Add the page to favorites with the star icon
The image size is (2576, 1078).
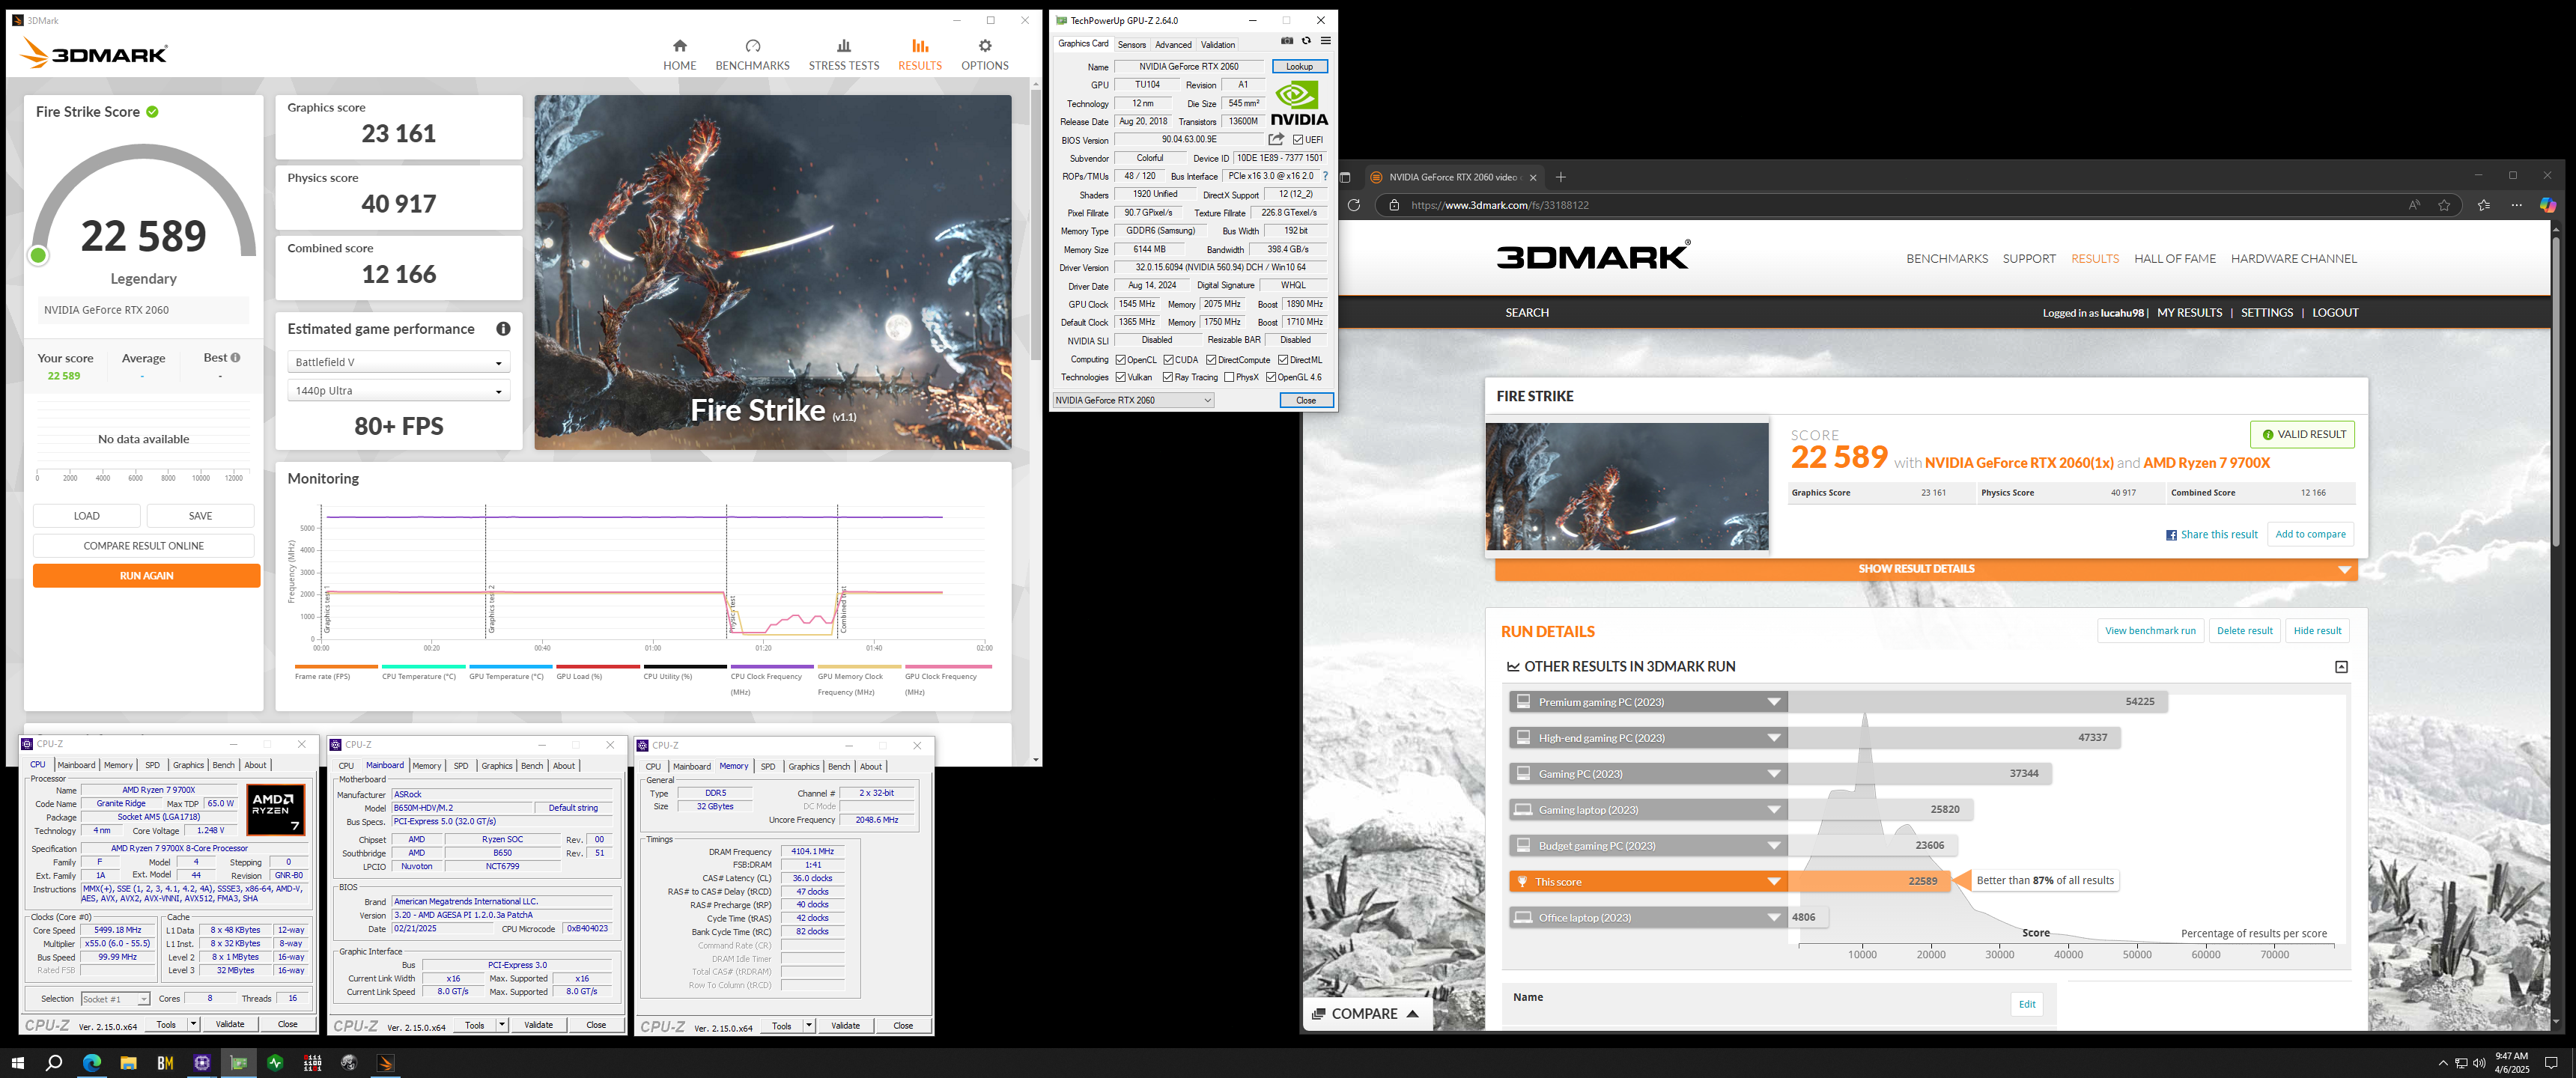tap(2444, 205)
